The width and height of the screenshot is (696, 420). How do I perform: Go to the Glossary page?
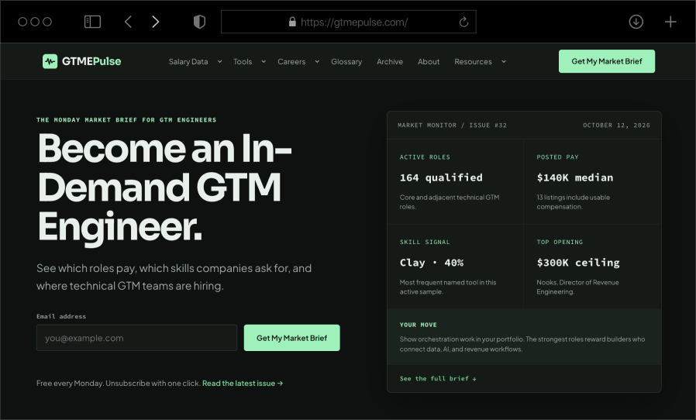pyautogui.click(x=346, y=62)
